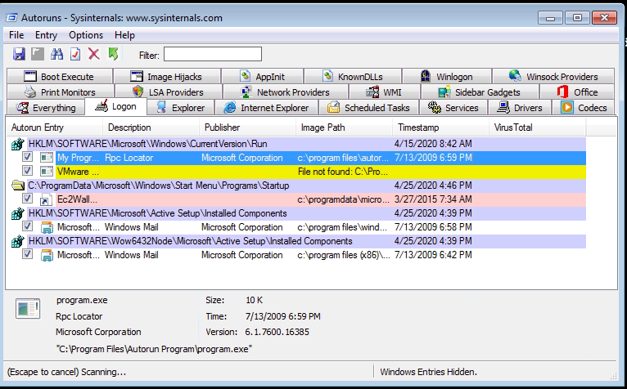Click the program.exe icon in details pane

pyautogui.click(x=28, y=308)
